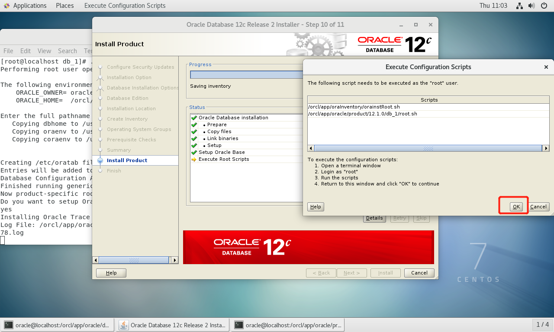Click the Skip button in installer
Image resolution: width=554 pixels, height=332 pixels.
421,218
